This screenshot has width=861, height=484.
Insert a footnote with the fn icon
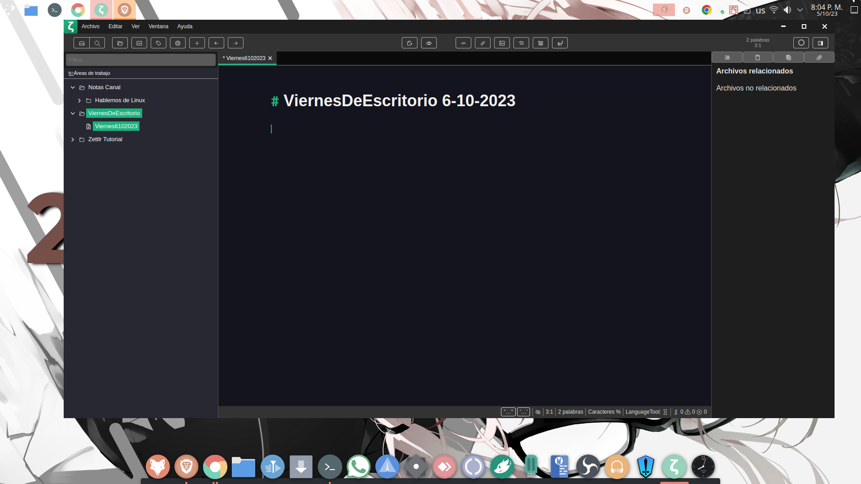(560, 43)
